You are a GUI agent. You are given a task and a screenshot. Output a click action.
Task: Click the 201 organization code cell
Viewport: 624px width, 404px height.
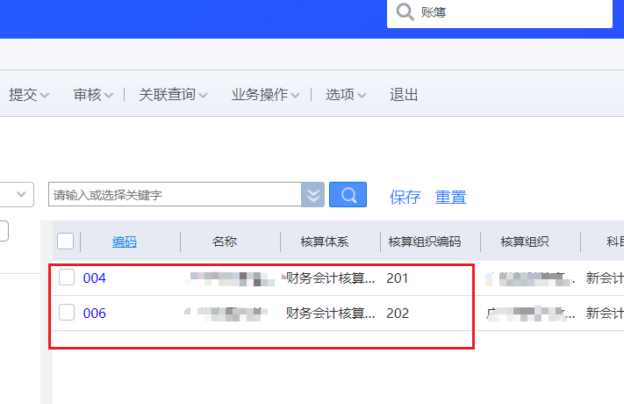[398, 278]
